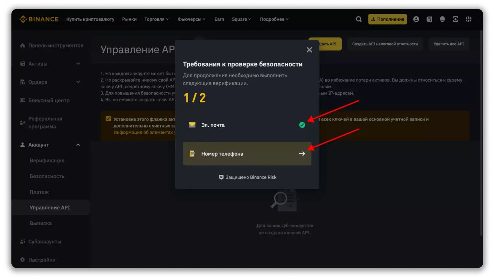Open Панель инструментов in sidebar
497x279 pixels.
[56, 46]
